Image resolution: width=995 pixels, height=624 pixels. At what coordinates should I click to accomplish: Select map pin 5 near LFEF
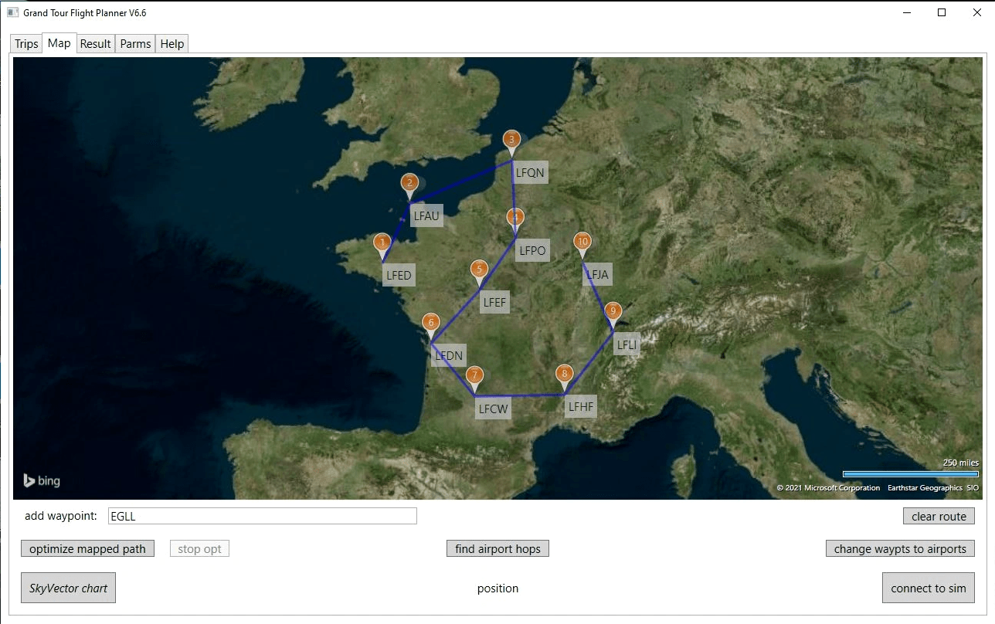479,270
